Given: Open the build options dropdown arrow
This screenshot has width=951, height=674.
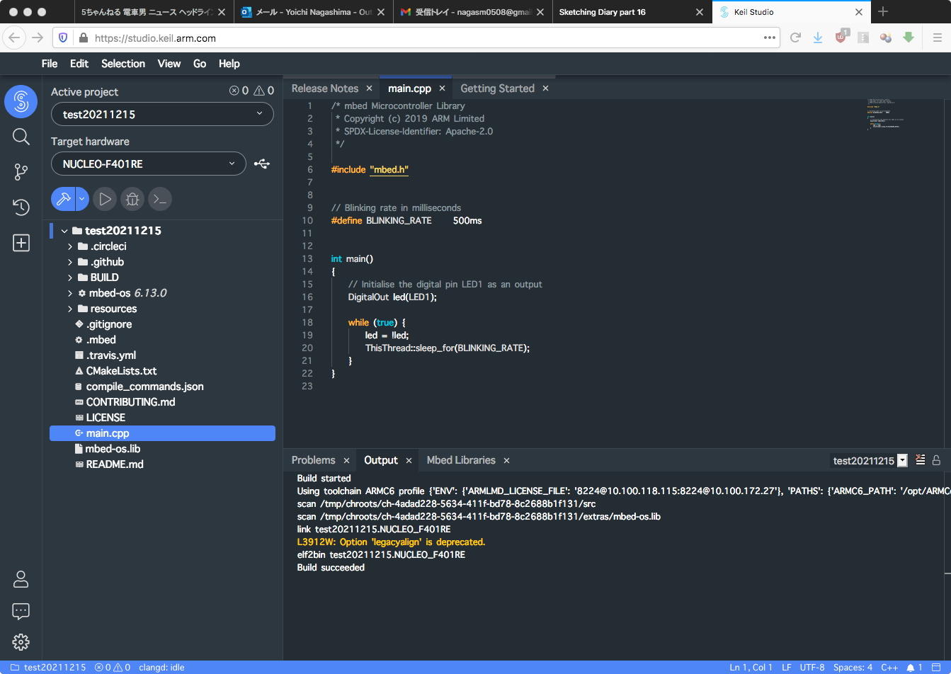Looking at the screenshot, I should tap(82, 199).
